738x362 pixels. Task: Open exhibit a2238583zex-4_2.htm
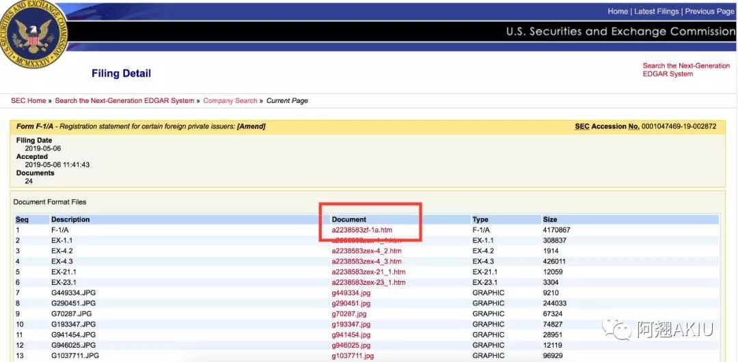(366, 251)
